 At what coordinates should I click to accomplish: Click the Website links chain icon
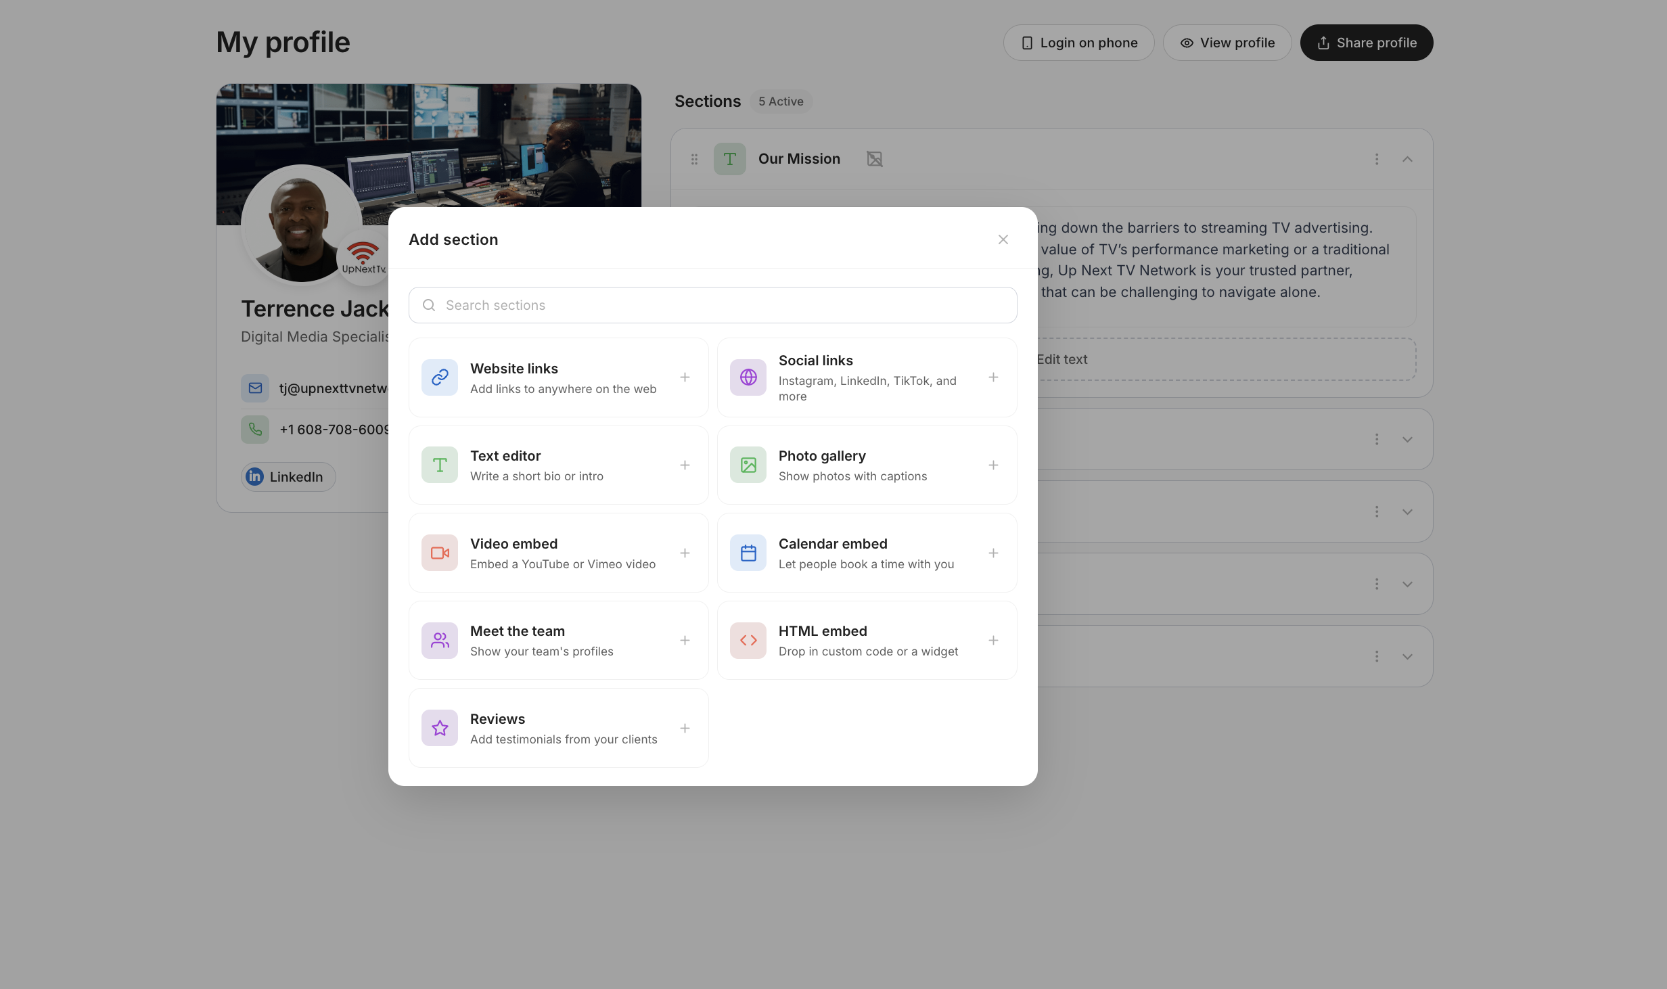(440, 377)
